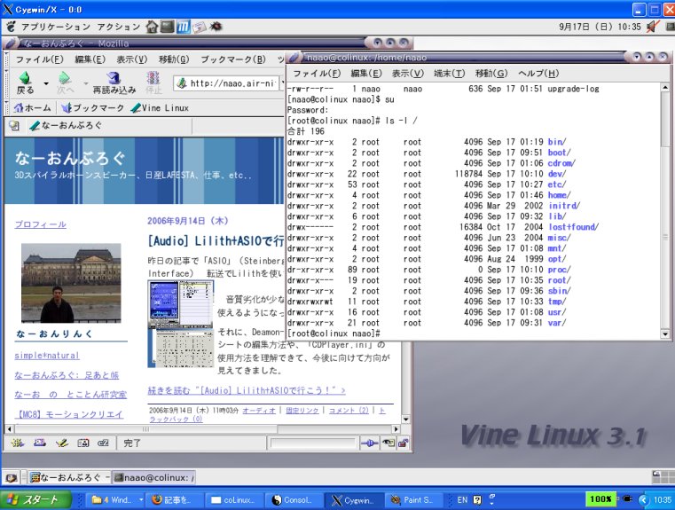Open simple*natural sidebar link
This screenshot has height=510, width=675.
(x=47, y=356)
